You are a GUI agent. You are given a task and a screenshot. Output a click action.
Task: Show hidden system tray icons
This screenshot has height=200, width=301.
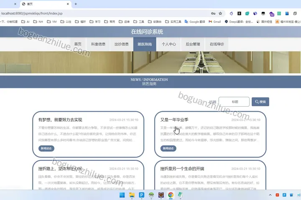(270, 195)
